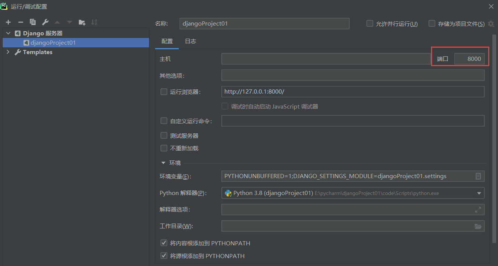Viewport: 498px width, 266px height.
Task: Expand the Templates tree node
Action: pyautogui.click(x=8, y=52)
